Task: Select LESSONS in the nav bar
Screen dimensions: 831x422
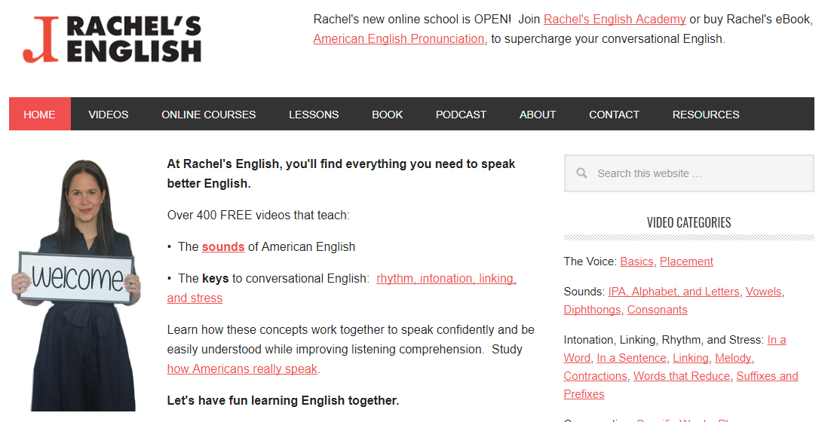Action: tap(314, 115)
